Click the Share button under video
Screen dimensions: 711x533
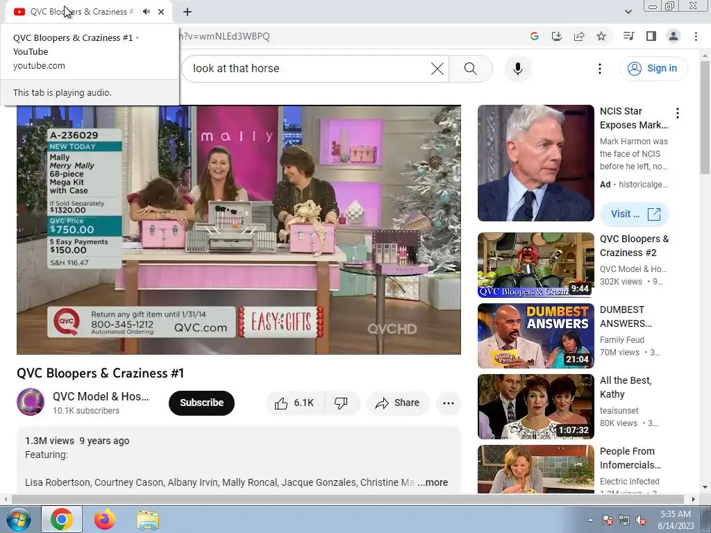tap(398, 403)
